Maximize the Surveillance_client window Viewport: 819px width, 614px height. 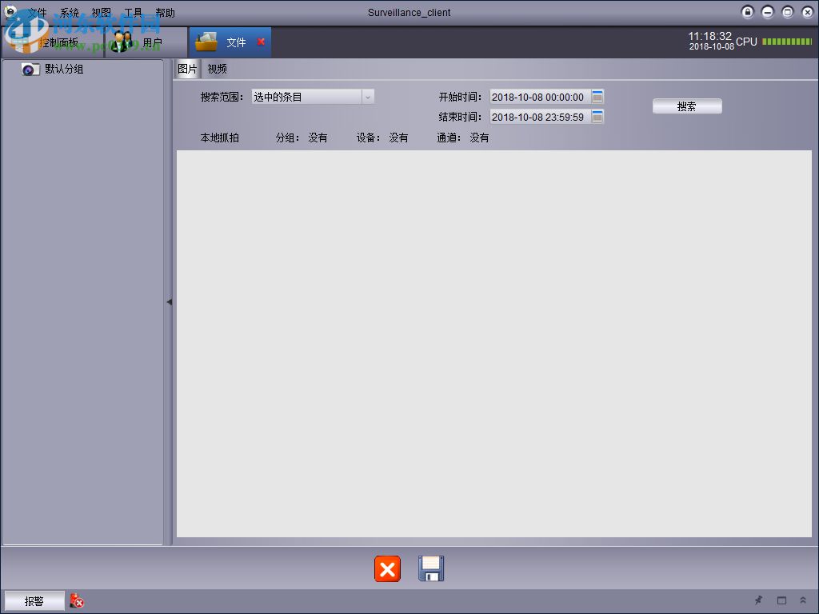[787, 12]
